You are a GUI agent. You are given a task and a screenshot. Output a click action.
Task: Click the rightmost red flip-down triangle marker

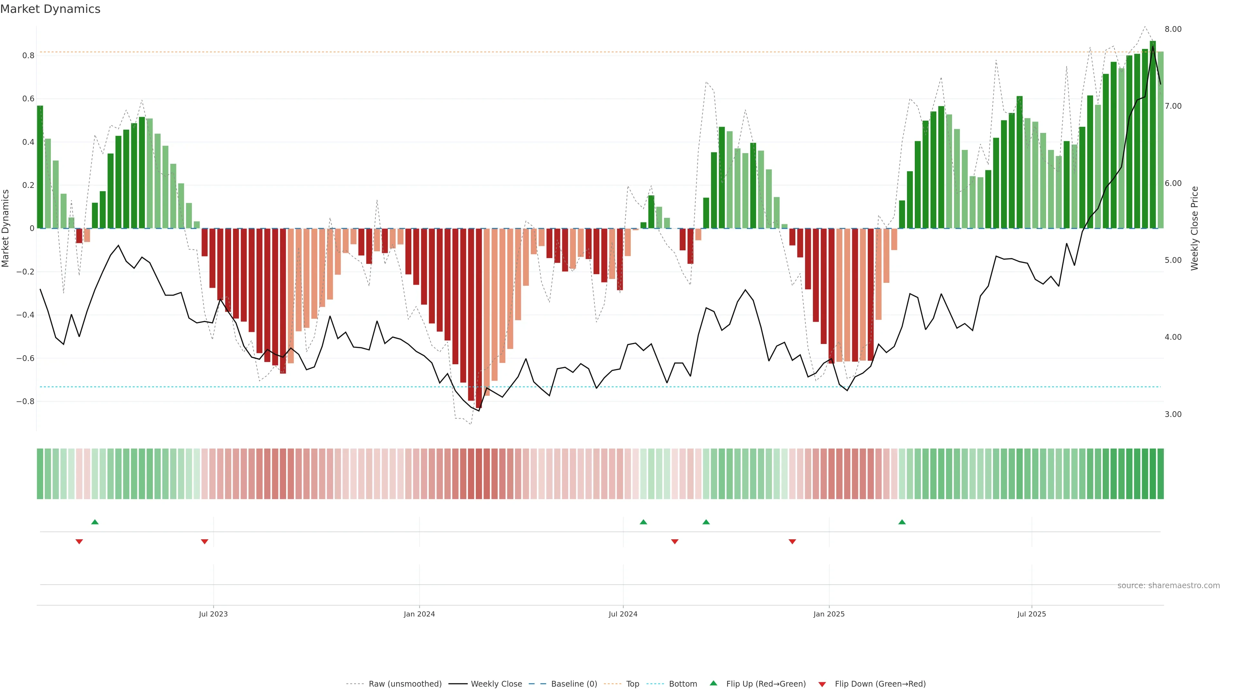(x=792, y=542)
